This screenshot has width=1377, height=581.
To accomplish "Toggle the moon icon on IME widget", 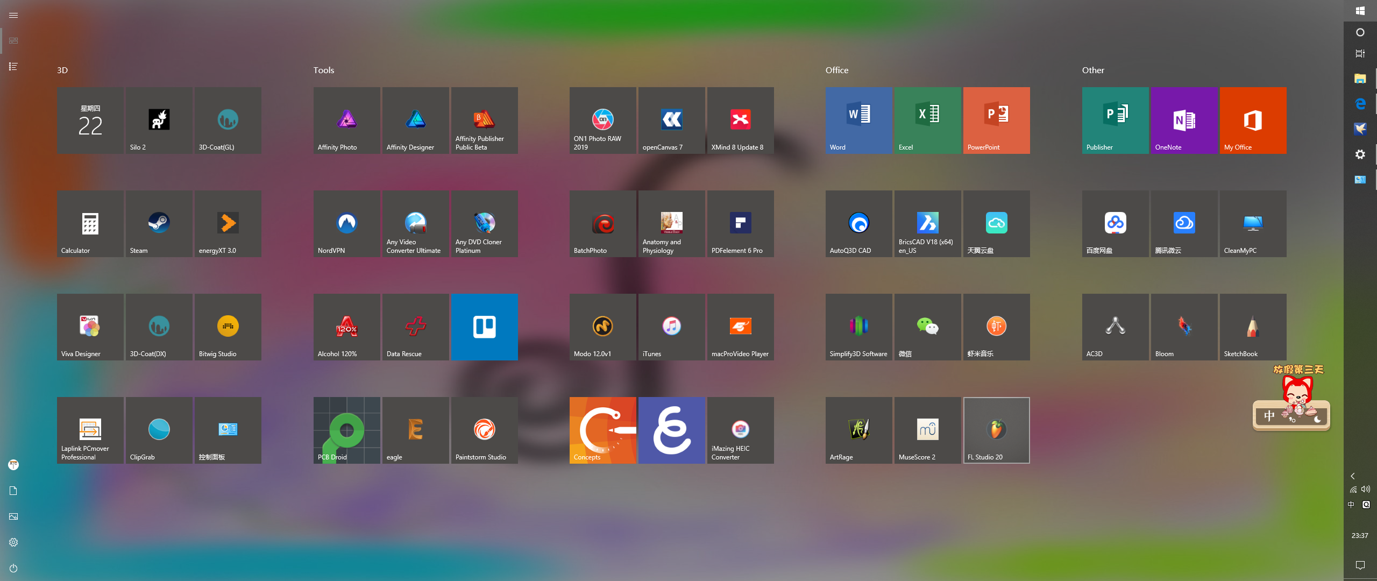I will pos(1317,419).
